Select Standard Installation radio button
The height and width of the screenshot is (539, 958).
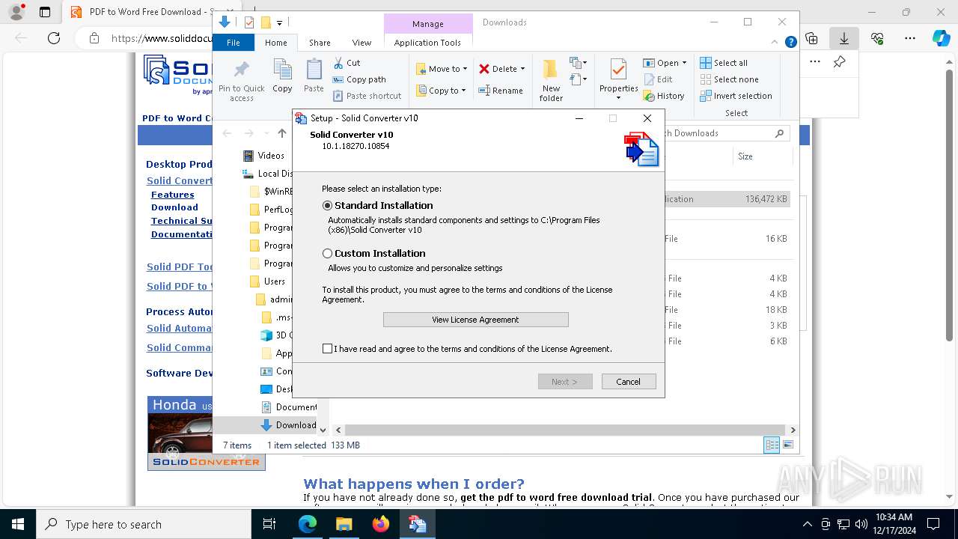pyautogui.click(x=327, y=205)
